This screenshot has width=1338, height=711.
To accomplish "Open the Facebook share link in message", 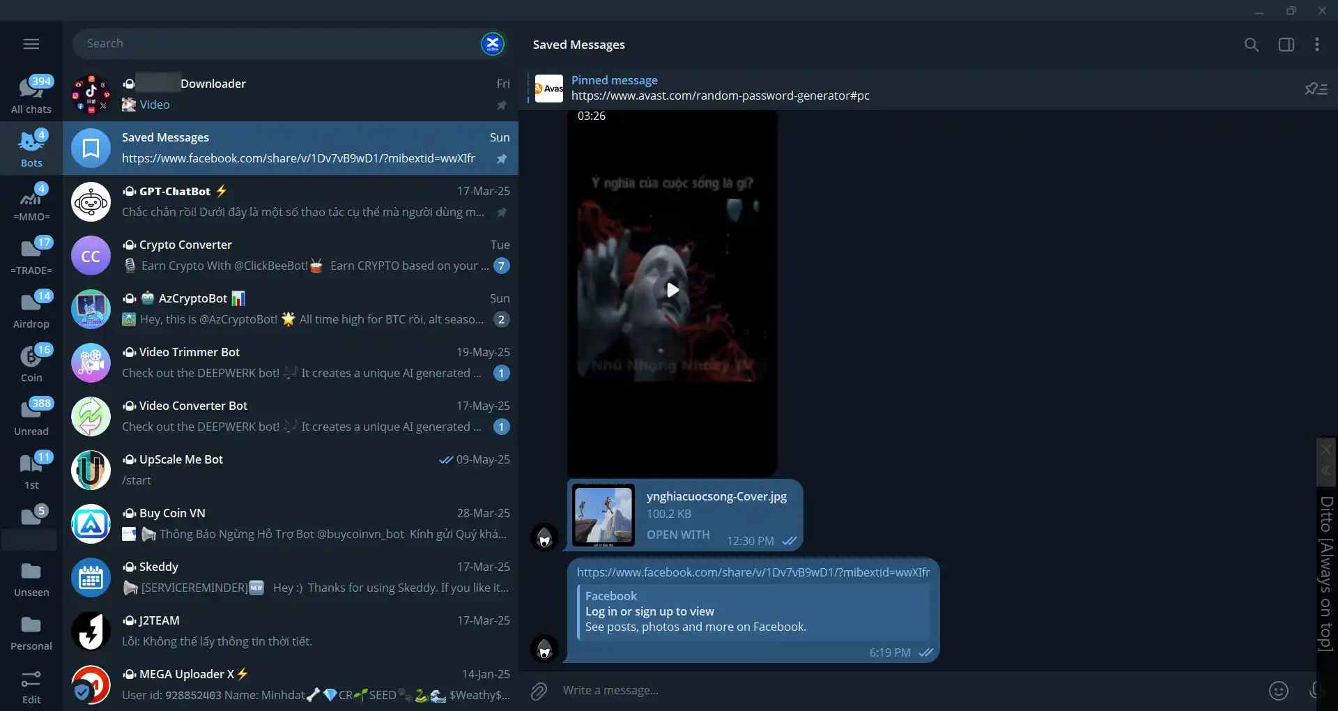I will click(x=753, y=572).
